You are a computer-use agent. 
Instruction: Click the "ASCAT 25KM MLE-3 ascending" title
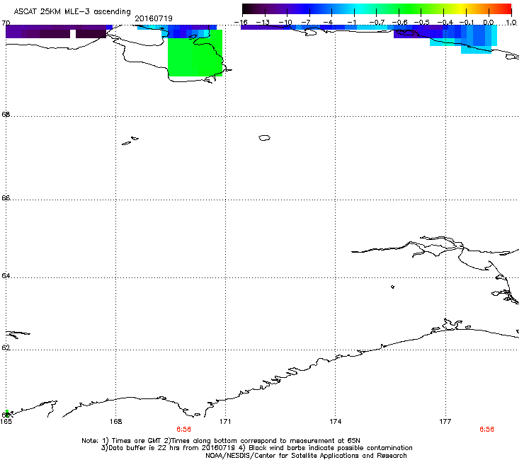(72, 12)
